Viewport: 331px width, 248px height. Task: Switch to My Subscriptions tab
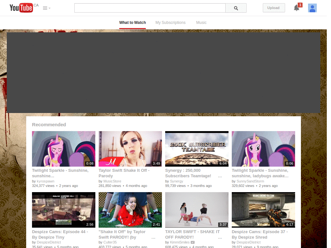coord(171,23)
